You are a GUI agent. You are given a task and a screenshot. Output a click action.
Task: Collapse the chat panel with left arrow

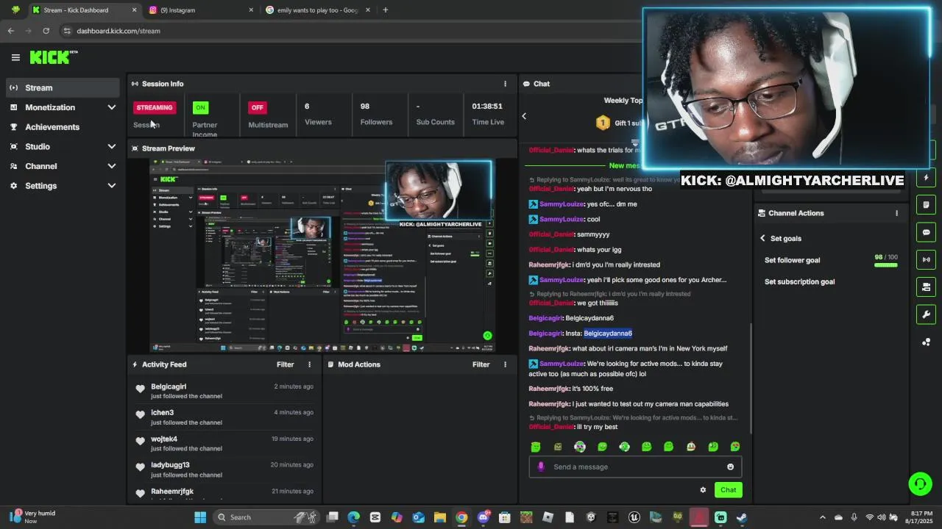click(x=524, y=116)
